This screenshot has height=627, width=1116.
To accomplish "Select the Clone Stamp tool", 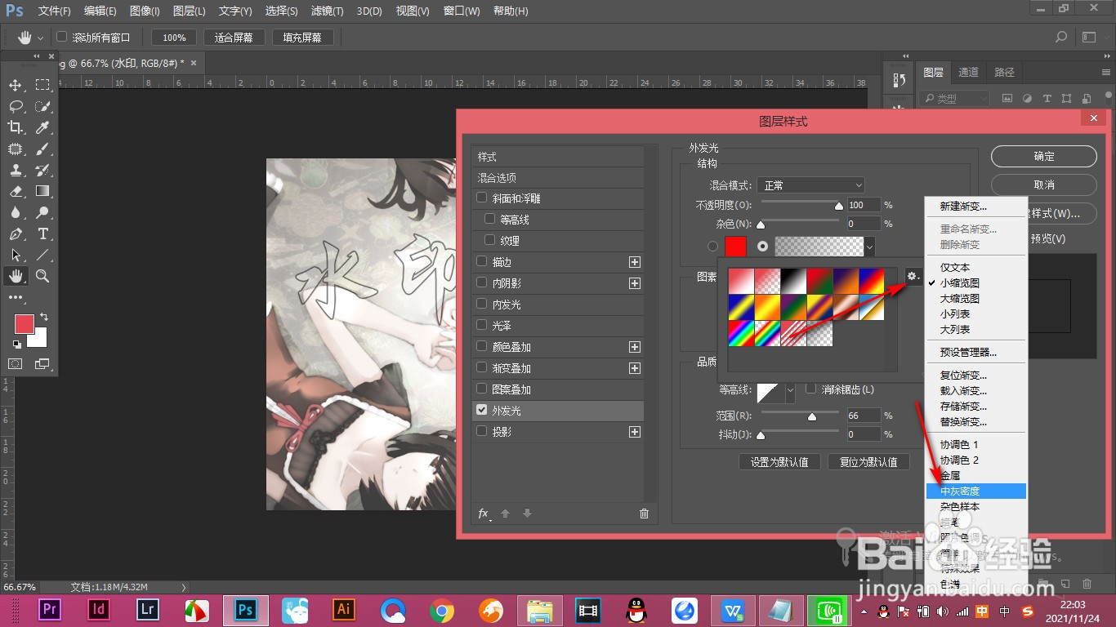I will pos(16,170).
